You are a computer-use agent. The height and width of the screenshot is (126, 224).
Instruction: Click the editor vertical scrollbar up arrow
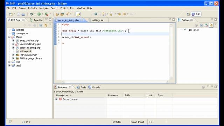[x=171, y=25]
